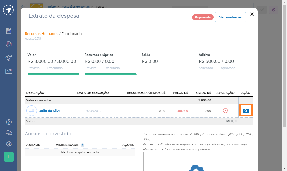
Task: Open the help question mark icon
Action: click(9, 122)
